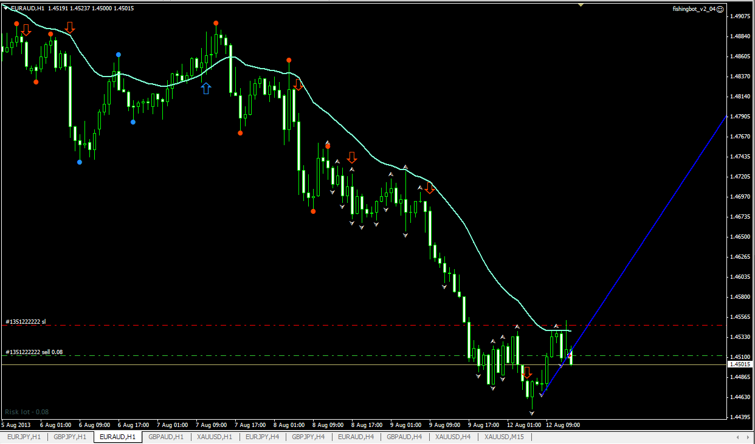
Task: Click the '#1351222222 sl' stop loss label
Action: pyautogui.click(x=26, y=321)
